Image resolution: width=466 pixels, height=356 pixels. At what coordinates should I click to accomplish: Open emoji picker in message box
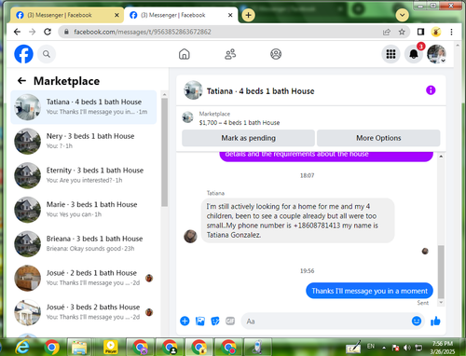[x=417, y=321]
